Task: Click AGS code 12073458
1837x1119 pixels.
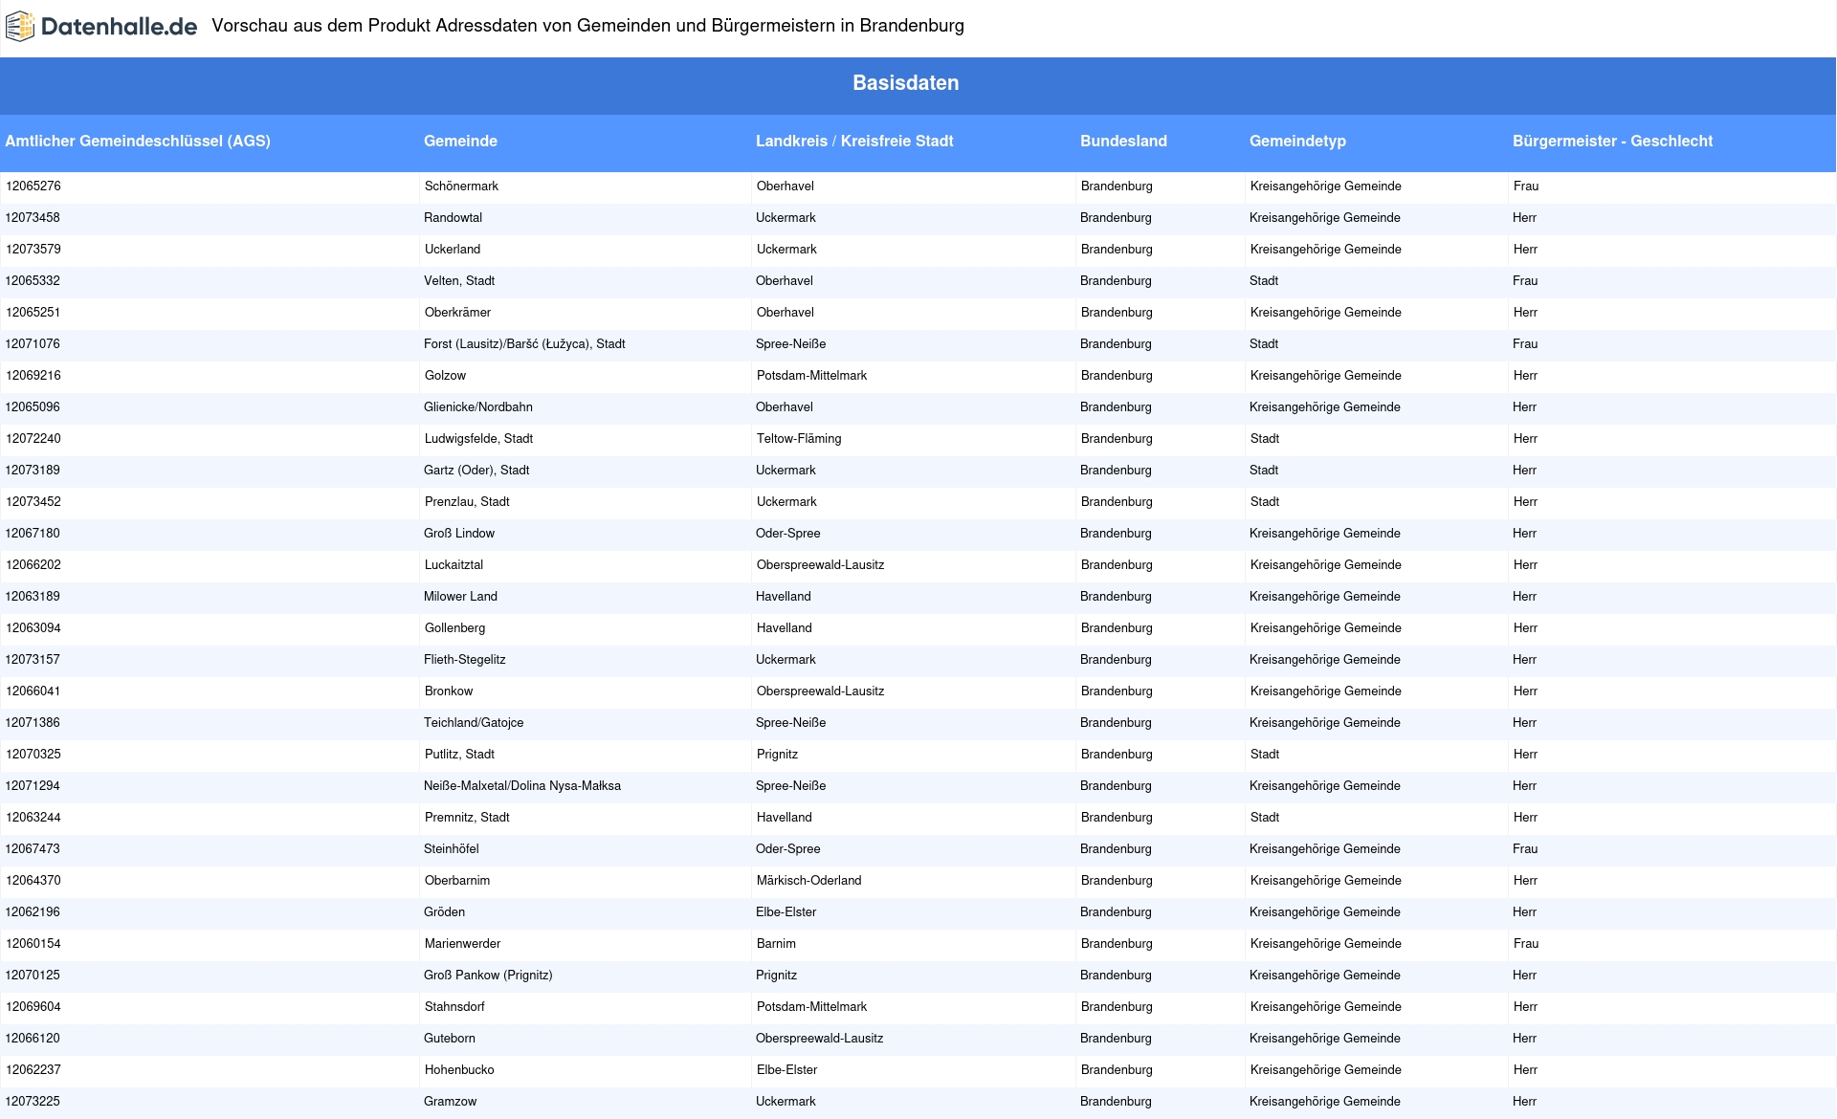Action: click(33, 218)
